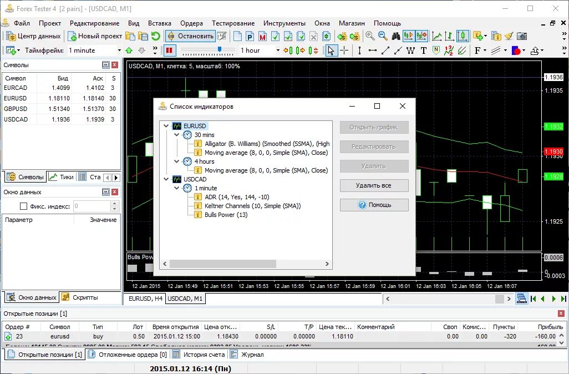Click the red M market order icon
569x374 pixels.
point(263,36)
